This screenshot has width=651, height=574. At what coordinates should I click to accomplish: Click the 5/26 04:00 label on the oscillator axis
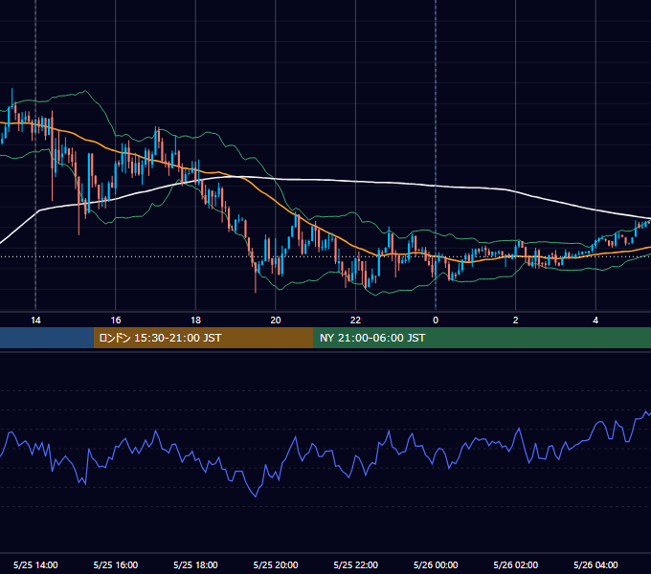pos(595,564)
